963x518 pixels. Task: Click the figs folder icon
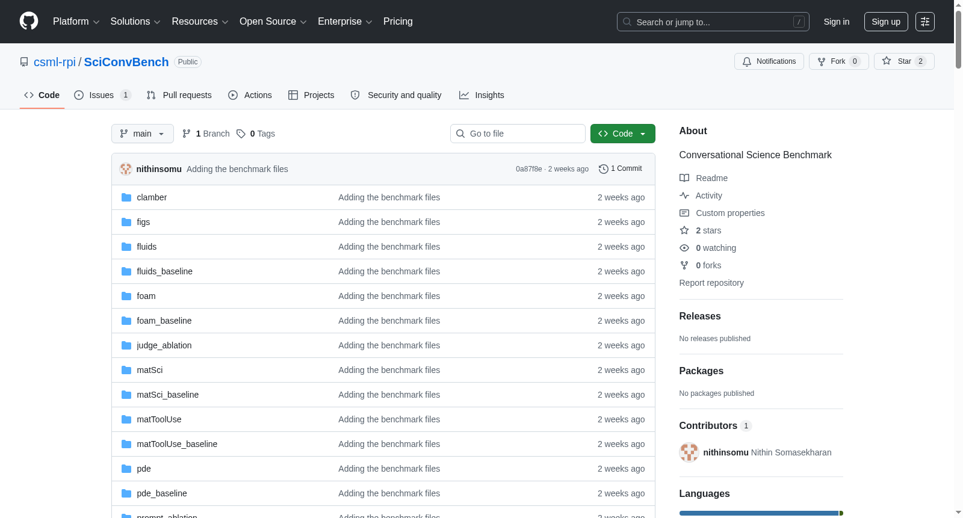(x=126, y=222)
